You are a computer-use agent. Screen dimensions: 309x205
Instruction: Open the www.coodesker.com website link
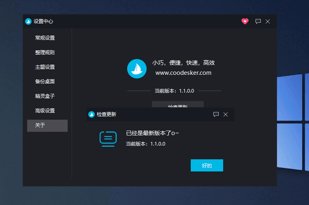tap(183, 73)
